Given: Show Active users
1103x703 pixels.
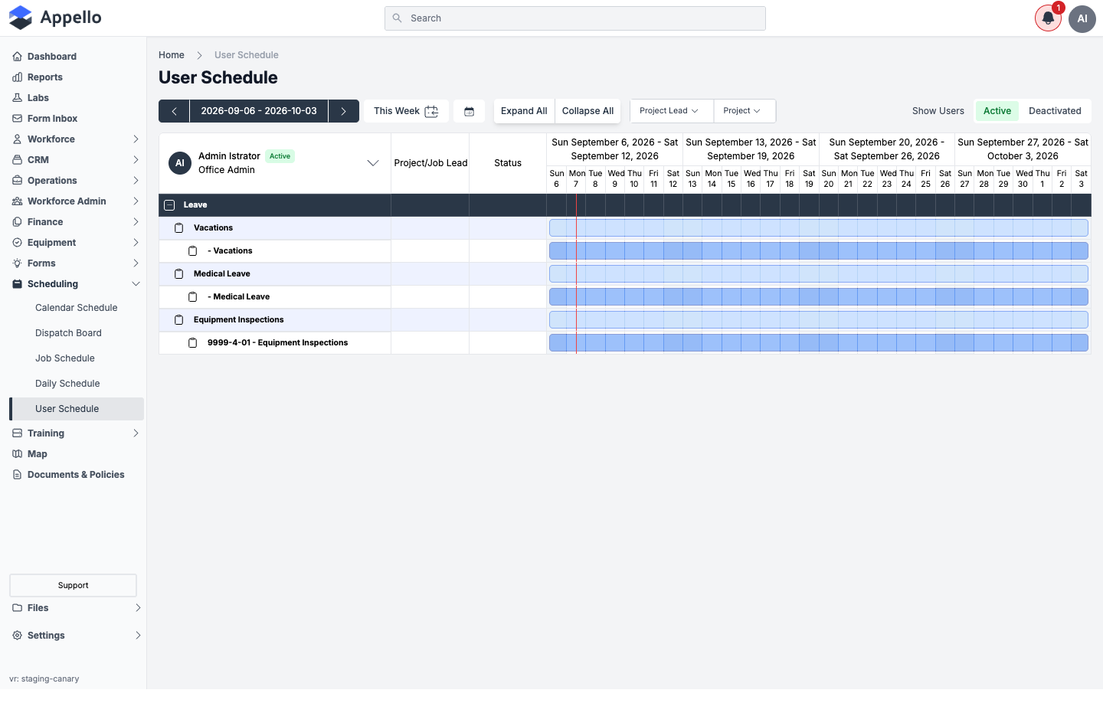Looking at the screenshot, I should 997,111.
